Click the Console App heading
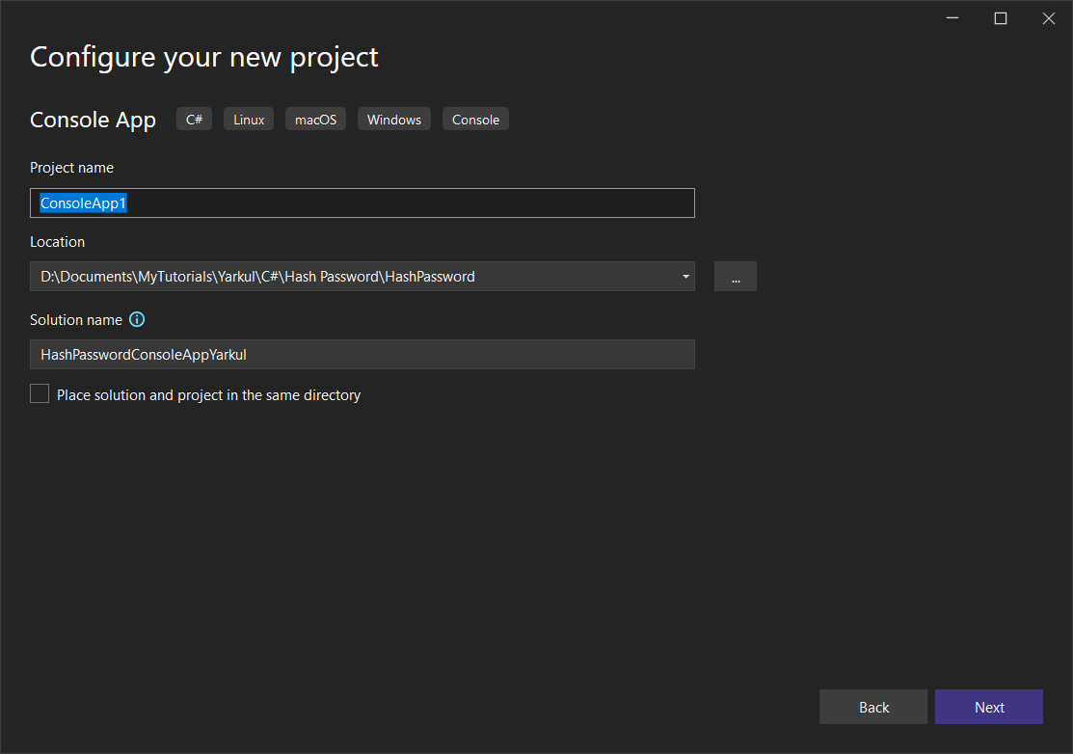Screen dimensions: 1073x754 coord(94,120)
